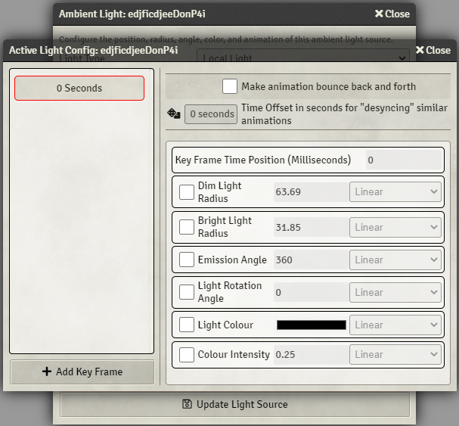Screen dimensions: 459x426
Task: Open the Colour Intensity Linear dropdown
Action: point(395,355)
